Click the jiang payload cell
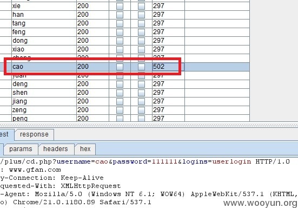This screenshot has width=298, height=208. 44,101
